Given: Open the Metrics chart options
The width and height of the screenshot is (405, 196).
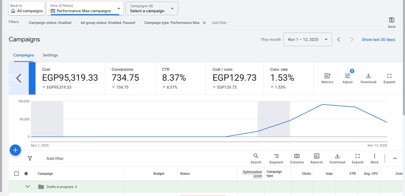Looking at the screenshot, I should click(327, 76).
